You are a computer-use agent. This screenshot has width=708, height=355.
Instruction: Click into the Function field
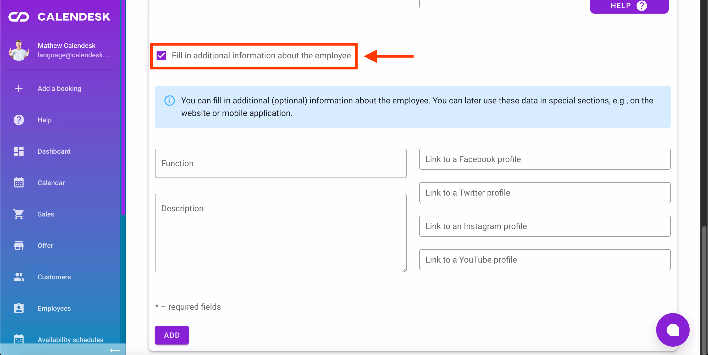280,163
